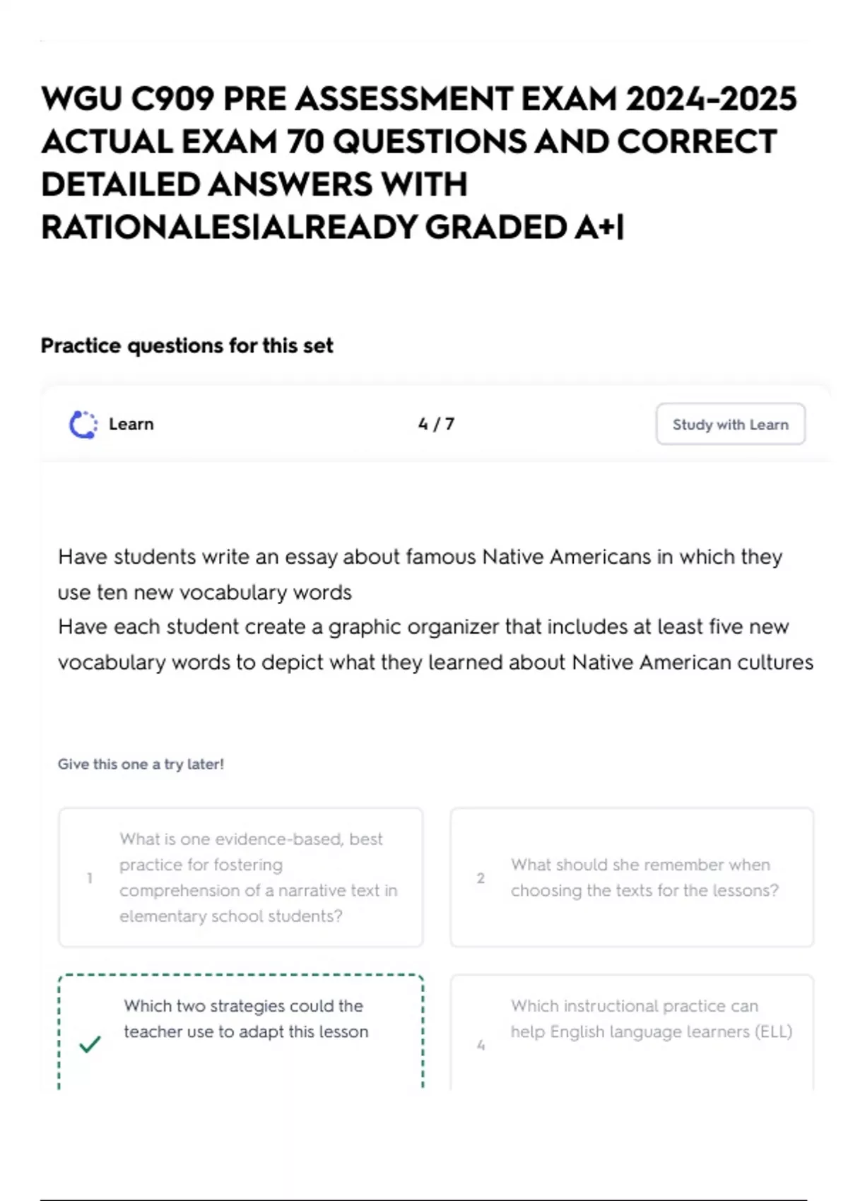The width and height of the screenshot is (848, 1201).
Task: Click the "Learn" label in the card header
Action: click(131, 425)
